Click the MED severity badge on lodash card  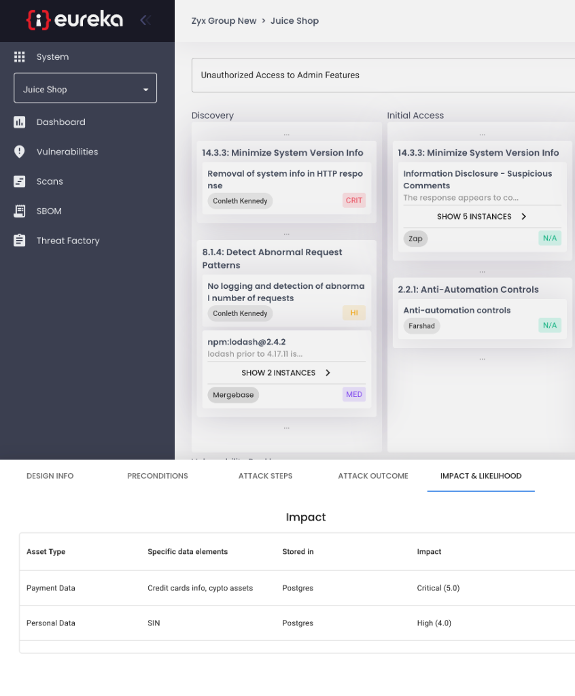pos(354,395)
